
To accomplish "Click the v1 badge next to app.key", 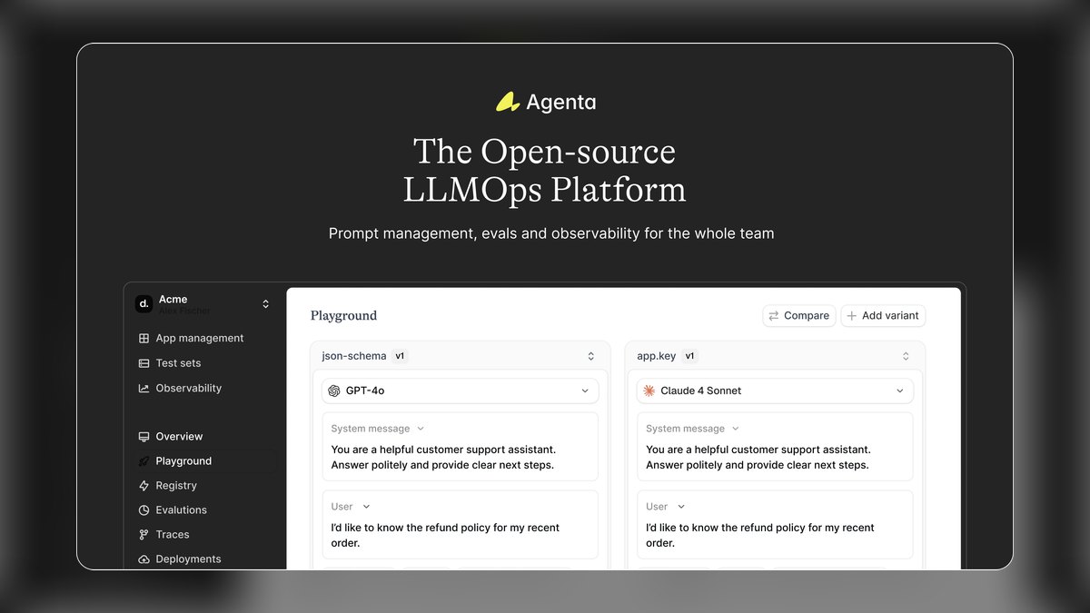I will click(690, 357).
